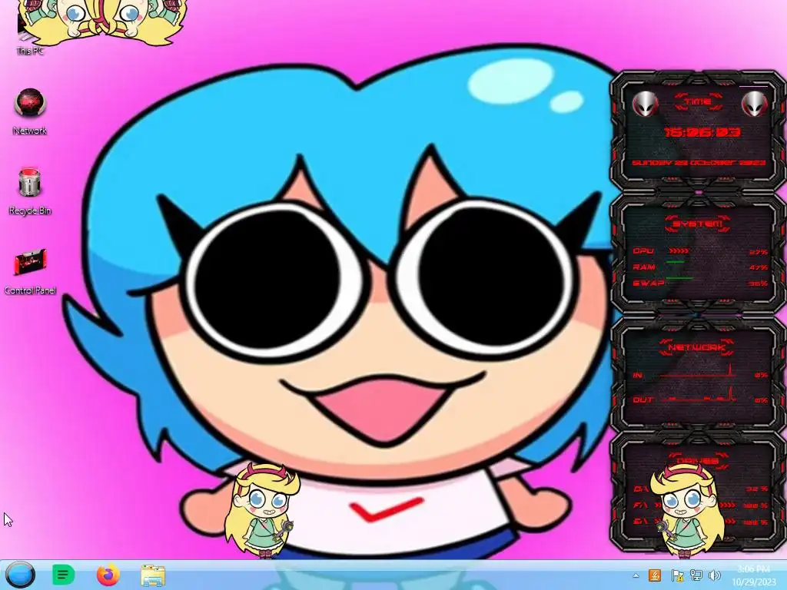Launch Firefox from the taskbar

tap(108, 575)
